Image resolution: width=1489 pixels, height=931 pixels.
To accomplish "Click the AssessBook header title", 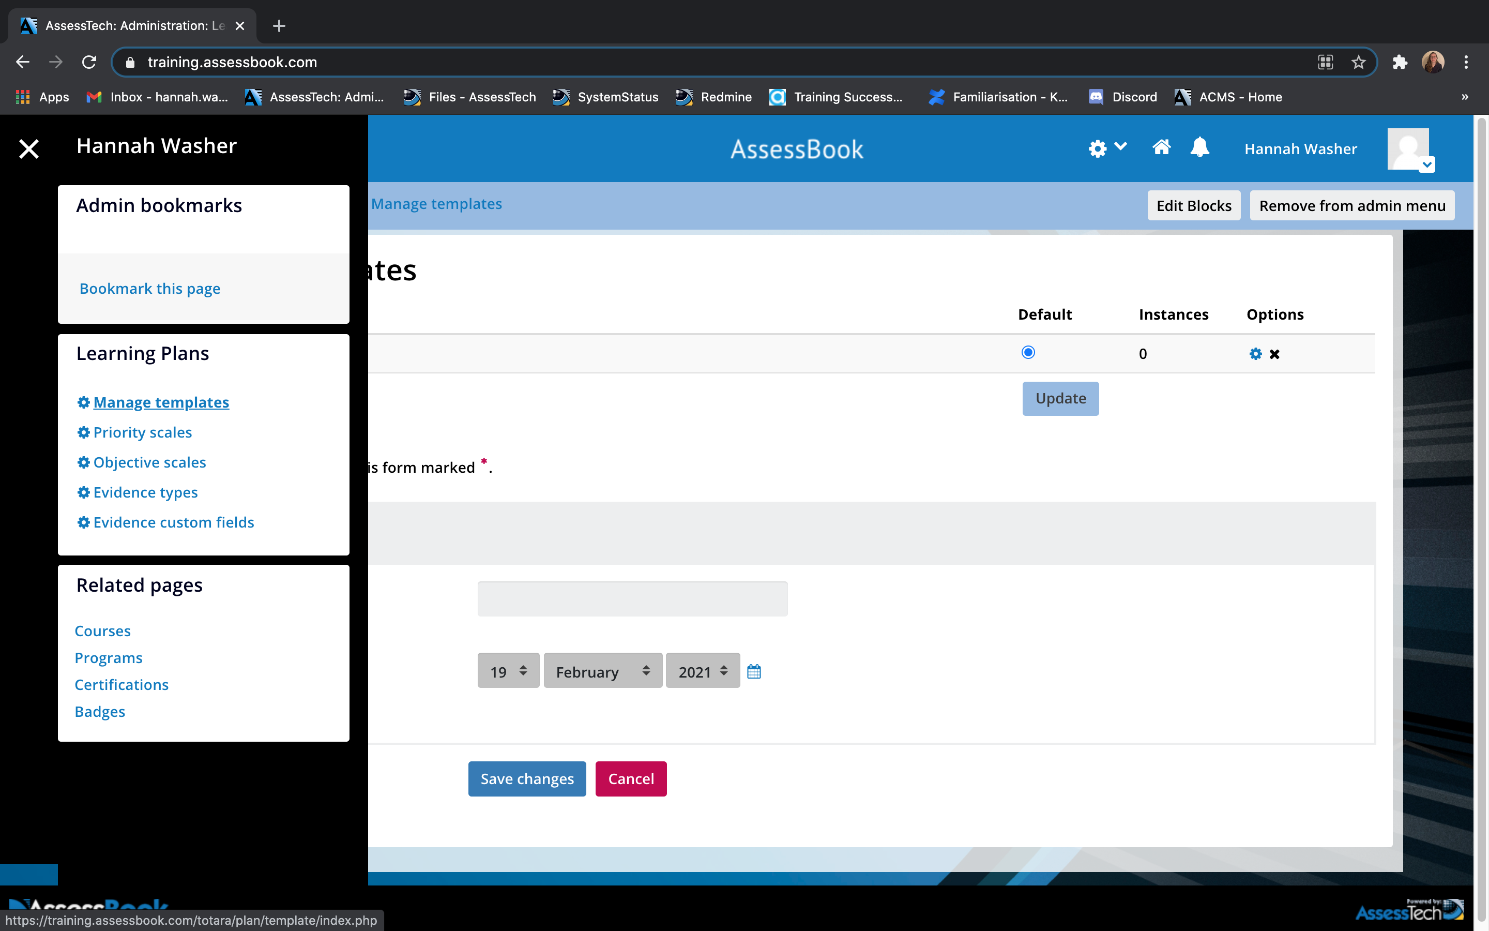I will tap(797, 149).
